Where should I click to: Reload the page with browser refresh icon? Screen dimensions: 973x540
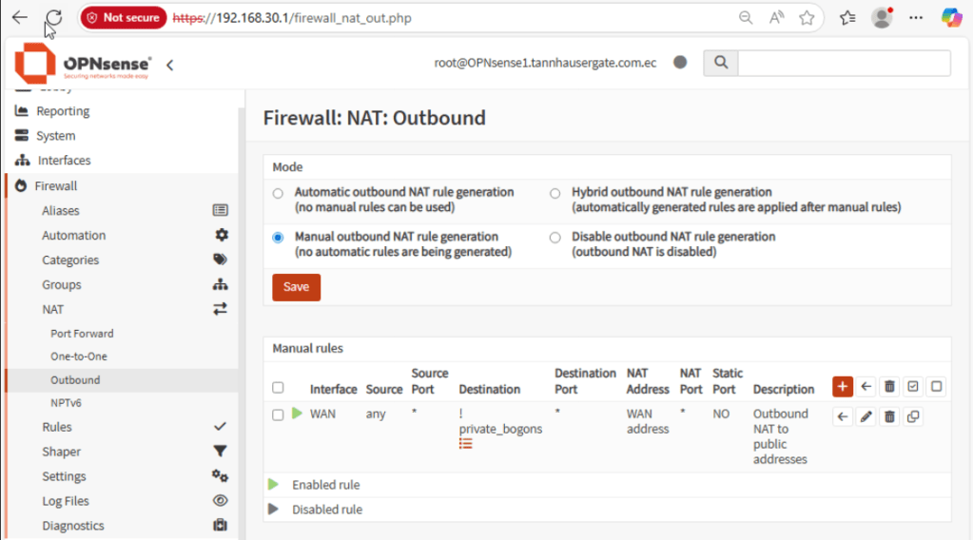pyautogui.click(x=54, y=17)
